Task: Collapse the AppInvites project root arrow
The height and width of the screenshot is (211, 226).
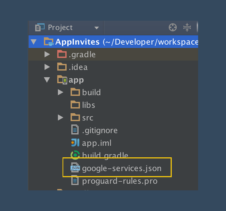Action: click(34, 42)
